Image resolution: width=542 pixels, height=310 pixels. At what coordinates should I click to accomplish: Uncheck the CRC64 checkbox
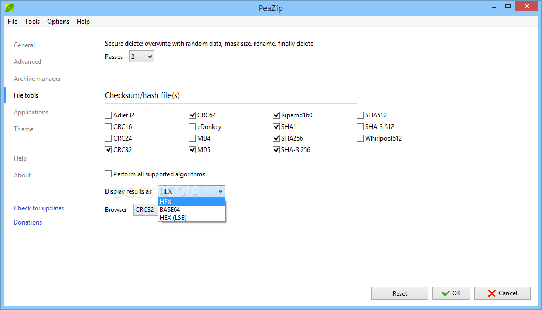(x=192, y=115)
